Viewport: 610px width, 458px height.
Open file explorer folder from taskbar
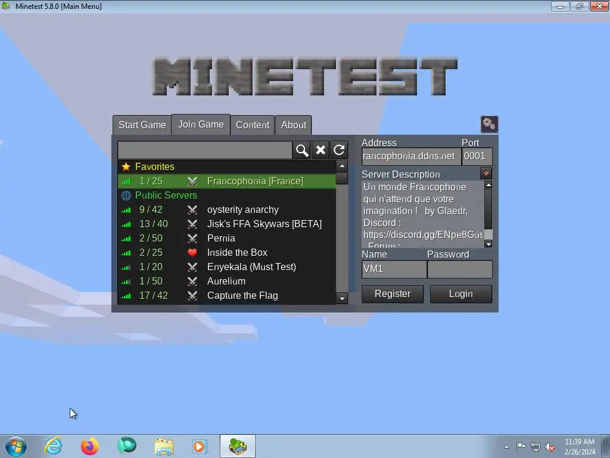(x=164, y=446)
